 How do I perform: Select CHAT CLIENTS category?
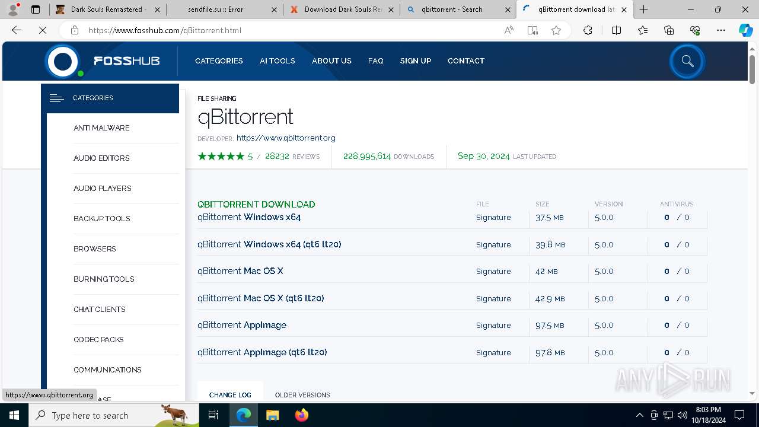(100, 310)
